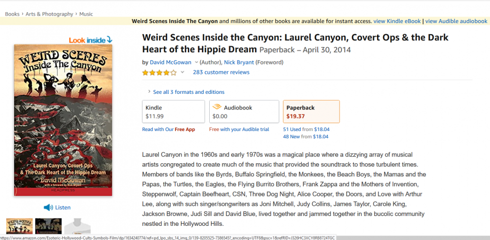
Task: Click the 48 New offers link
Action: click(x=294, y=137)
